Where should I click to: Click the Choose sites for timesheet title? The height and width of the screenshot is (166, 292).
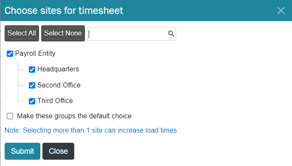(64, 11)
